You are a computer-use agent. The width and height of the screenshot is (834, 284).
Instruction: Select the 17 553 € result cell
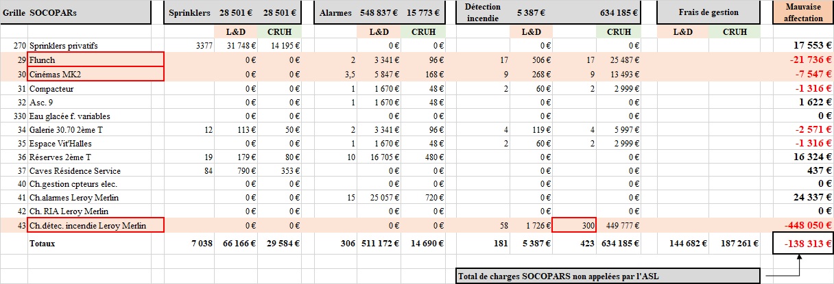point(803,46)
